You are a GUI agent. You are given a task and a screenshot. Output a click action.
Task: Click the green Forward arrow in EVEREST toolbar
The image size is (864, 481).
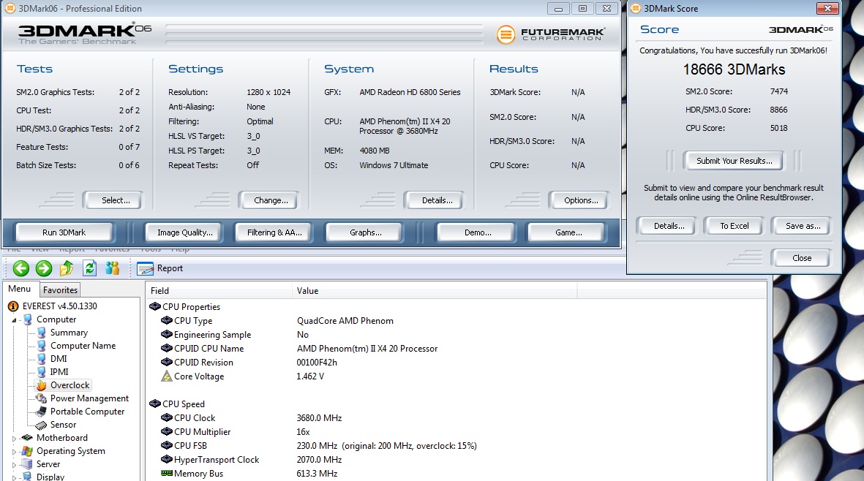click(44, 268)
